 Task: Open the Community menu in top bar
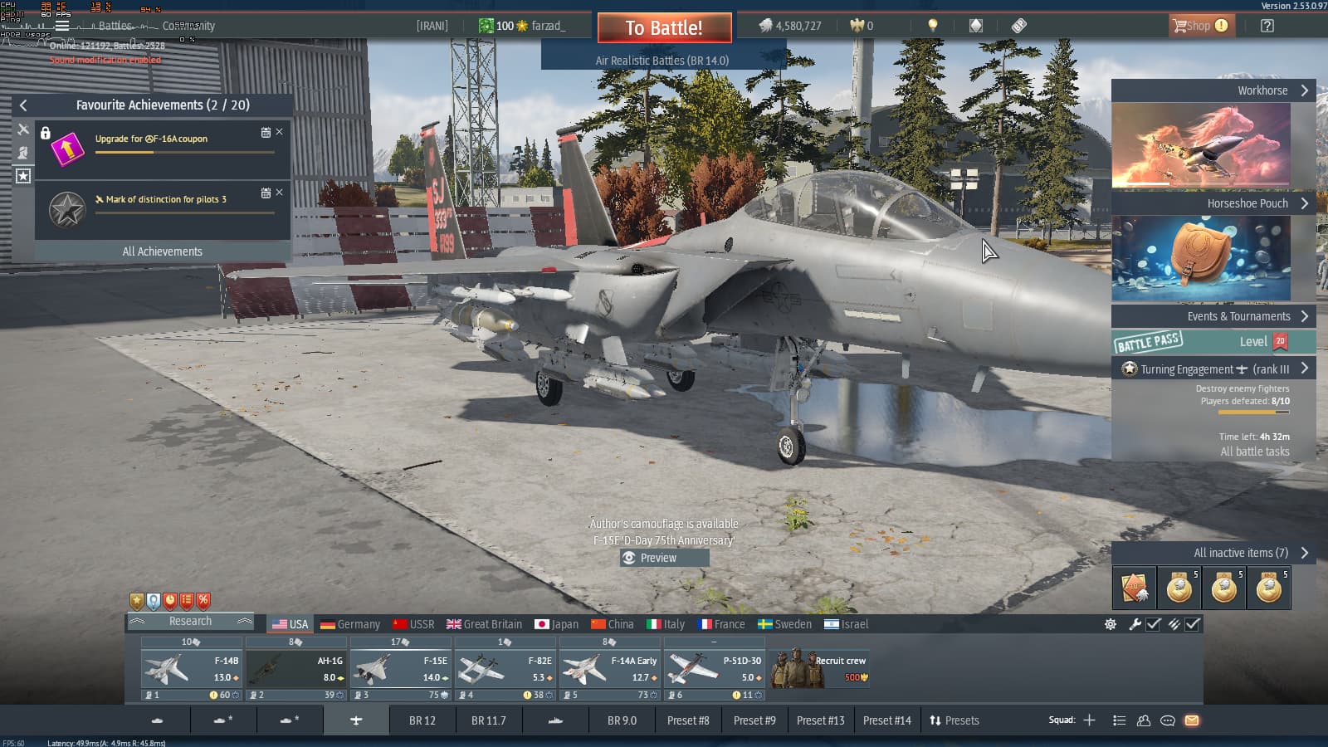(189, 26)
